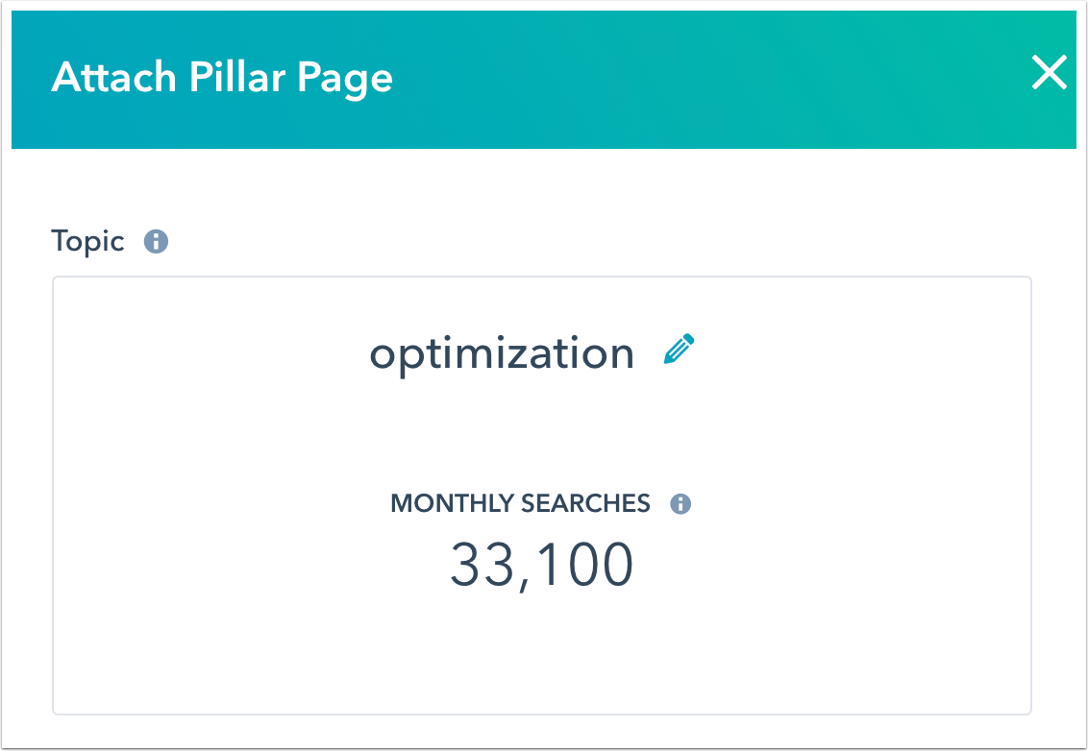The width and height of the screenshot is (1088, 751).
Task: Rename the topic via the blue pencil
Action: [679, 351]
